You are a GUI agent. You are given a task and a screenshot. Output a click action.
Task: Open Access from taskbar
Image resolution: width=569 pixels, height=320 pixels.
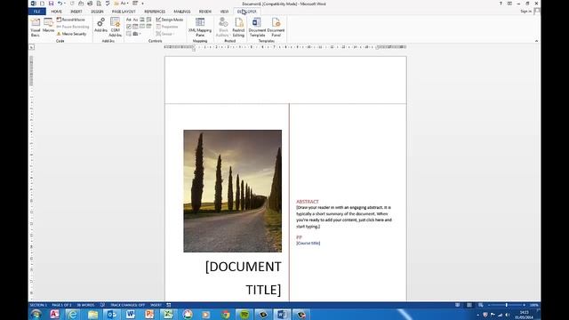click(54, 314)
